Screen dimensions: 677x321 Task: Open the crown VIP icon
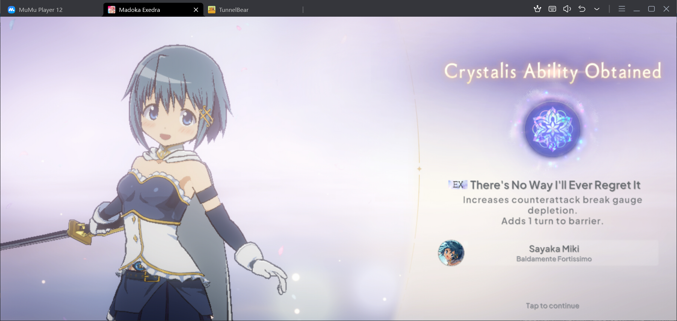538,9
